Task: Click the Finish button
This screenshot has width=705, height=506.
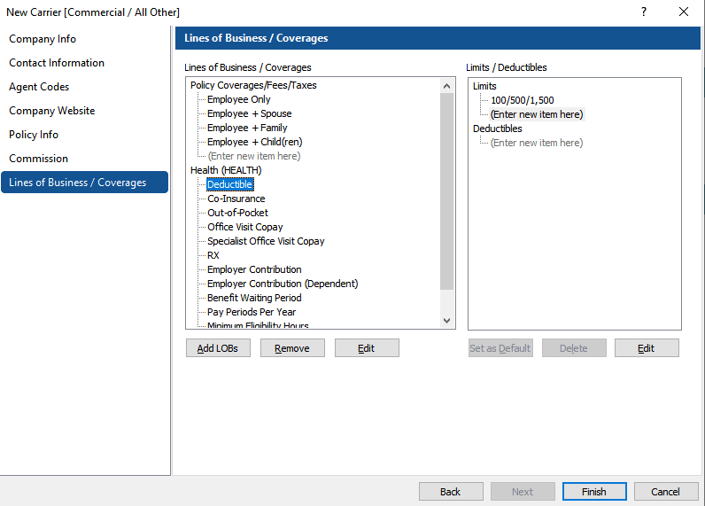Action: (x=594, y=492)
